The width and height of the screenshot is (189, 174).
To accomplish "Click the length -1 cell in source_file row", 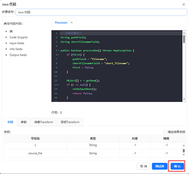I will pyautogui.click(x=135, y=153).
